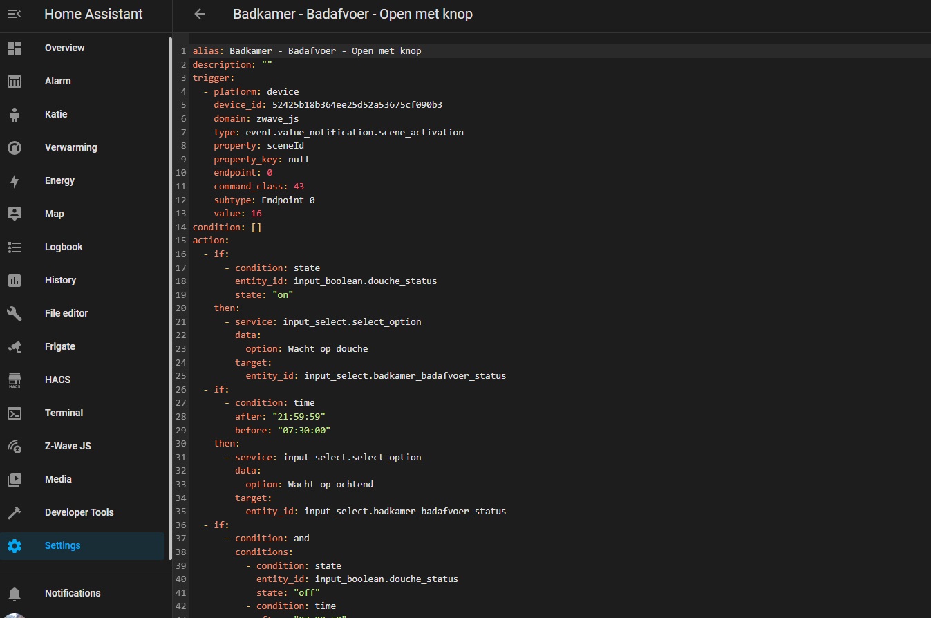Image resolution: width=931 pixels, height=618 pixels.
Task: Open the Alarm panel
Action: [57, 81]
